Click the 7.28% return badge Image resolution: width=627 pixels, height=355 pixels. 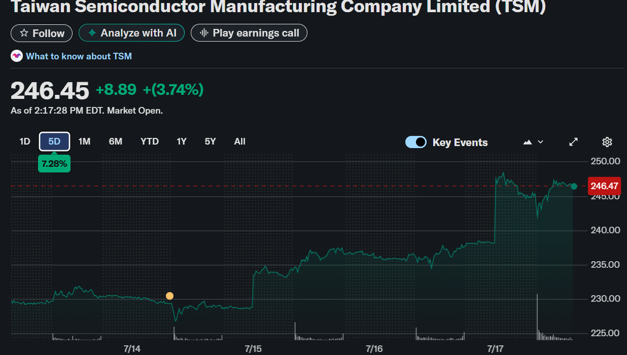click(54, 164)
